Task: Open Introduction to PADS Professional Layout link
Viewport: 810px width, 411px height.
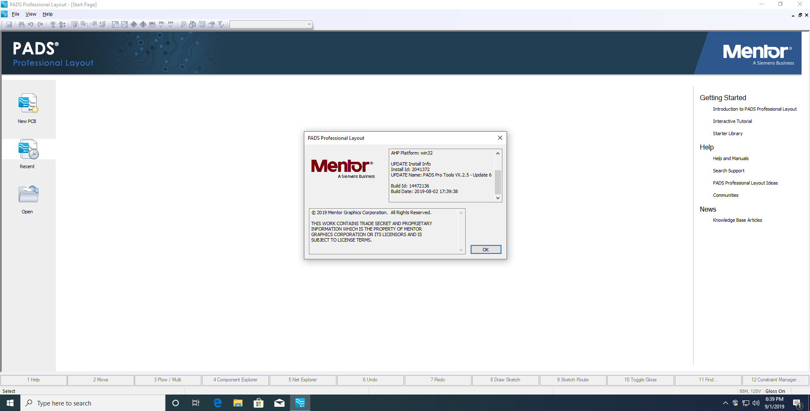Action: [755, 109]
